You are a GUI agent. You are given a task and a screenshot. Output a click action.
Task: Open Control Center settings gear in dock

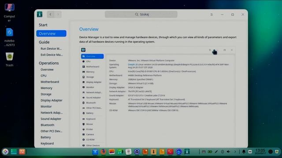point(137,152)
